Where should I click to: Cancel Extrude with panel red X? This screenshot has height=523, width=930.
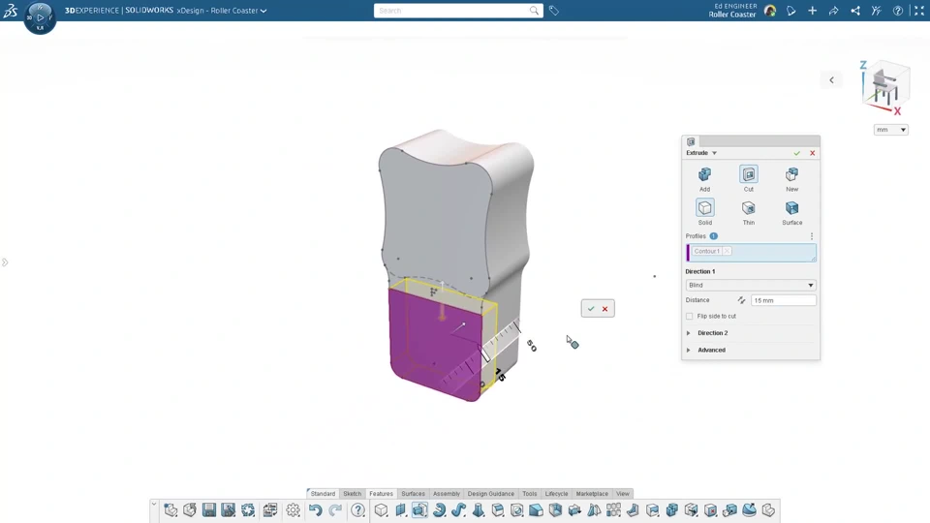tap(813, 153)
